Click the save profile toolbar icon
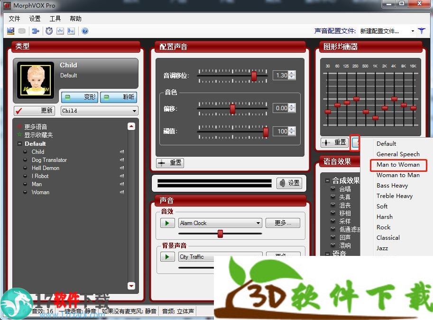 [x=10, y=31]
